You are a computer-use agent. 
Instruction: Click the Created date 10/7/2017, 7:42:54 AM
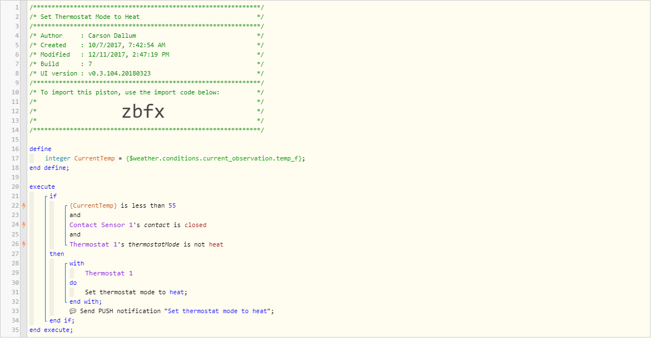click(127, 45)
